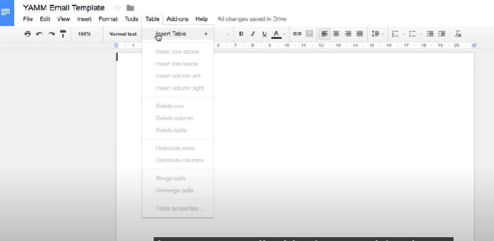
Task: Select Right align
Action: (x=348, y=34)
